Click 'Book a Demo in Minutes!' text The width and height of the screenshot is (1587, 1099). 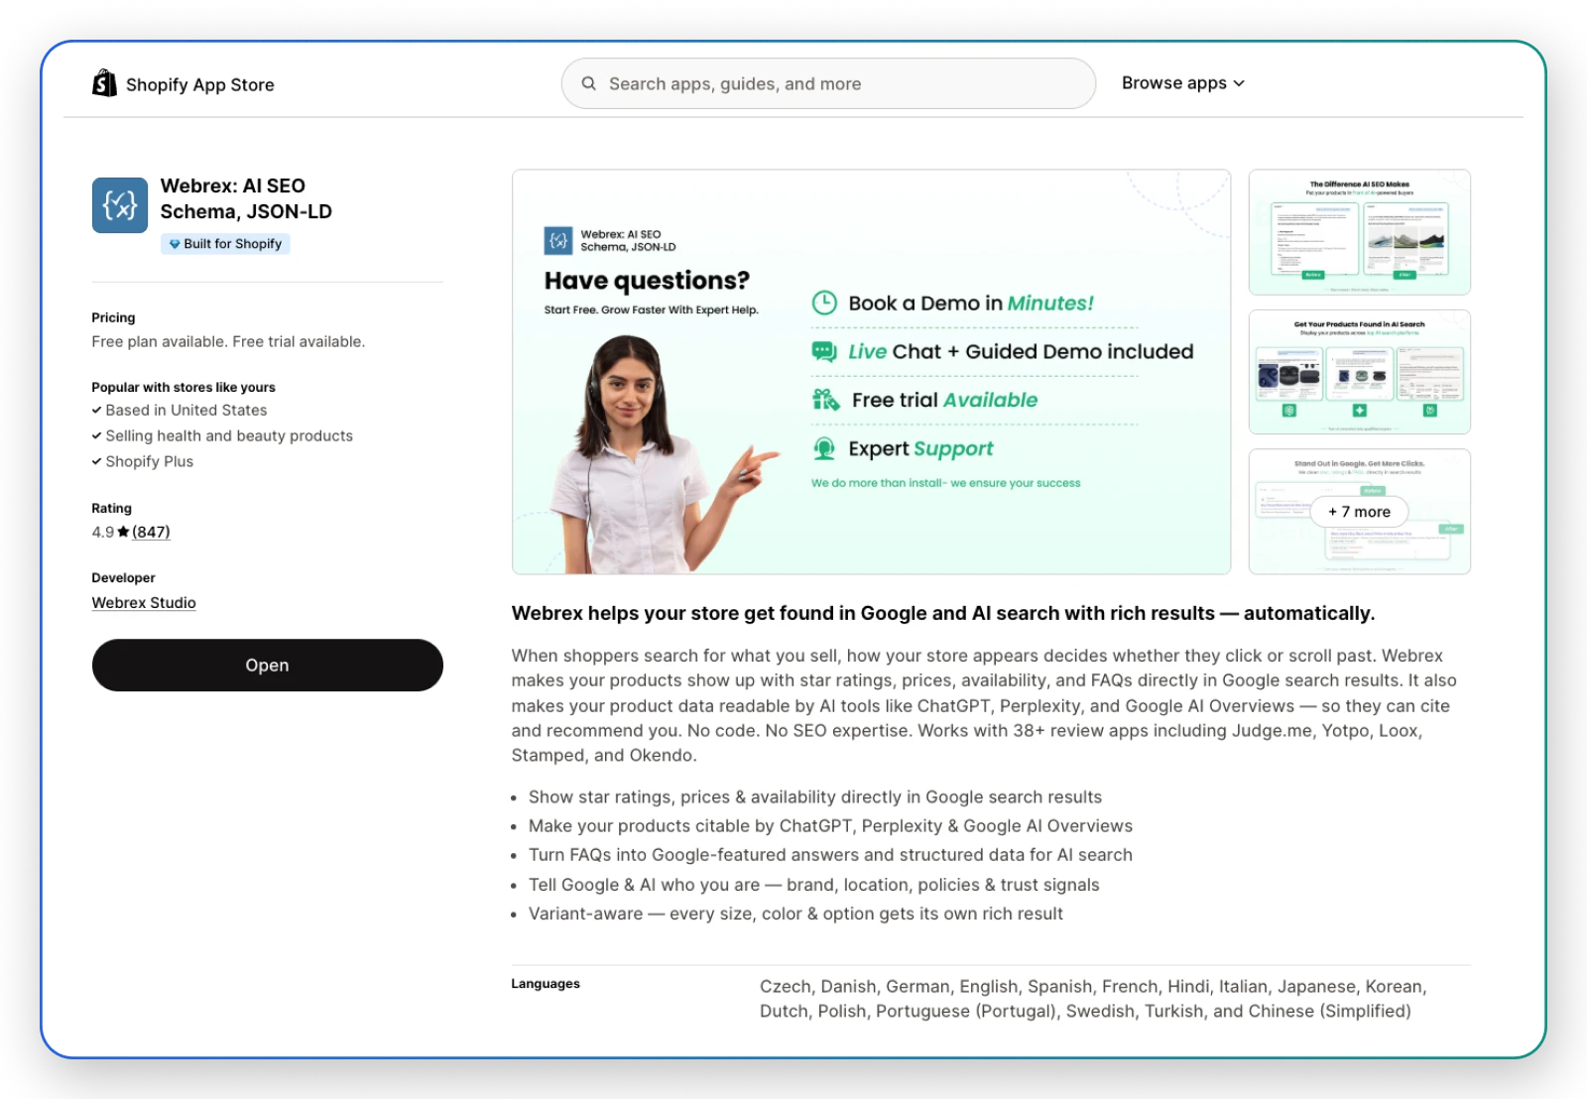[x=971, y=304]
